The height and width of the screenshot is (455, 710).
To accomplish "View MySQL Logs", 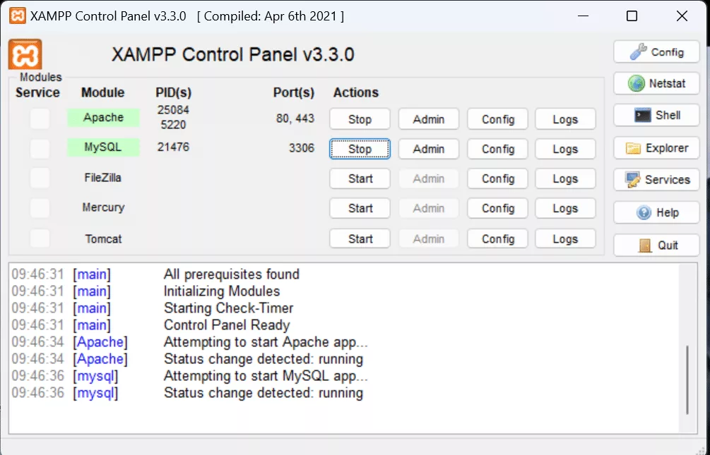I will [x=565, y=149].
